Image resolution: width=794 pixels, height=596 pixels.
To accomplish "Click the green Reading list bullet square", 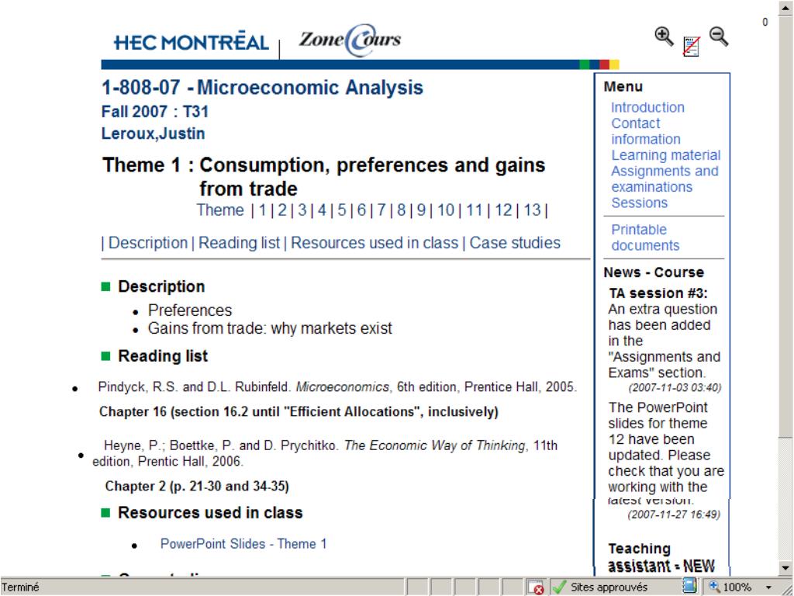I will (x=105, y=356).
